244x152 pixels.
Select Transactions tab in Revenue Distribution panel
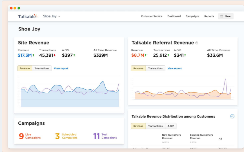[x=155, y=126]
